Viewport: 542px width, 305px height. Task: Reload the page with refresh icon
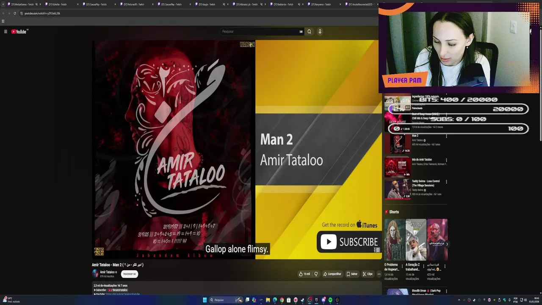[15, 13]
